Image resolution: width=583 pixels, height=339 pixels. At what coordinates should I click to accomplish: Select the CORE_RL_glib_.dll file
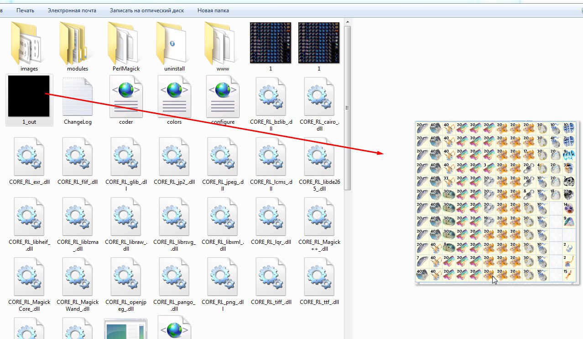point(126,164)
